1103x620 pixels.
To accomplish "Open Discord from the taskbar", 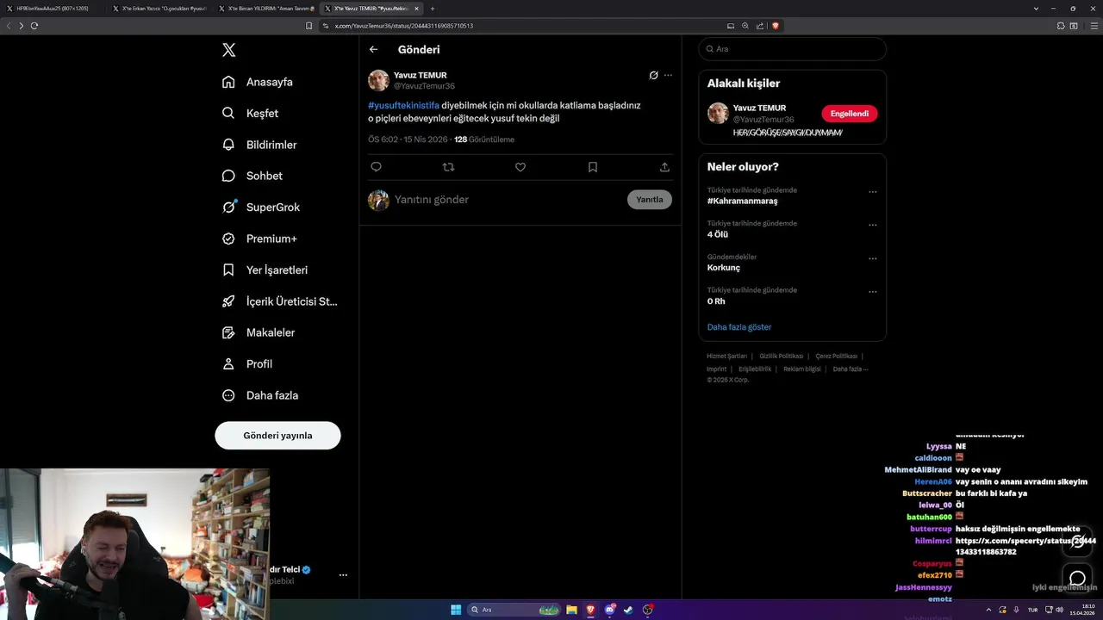I will click(610, 610).
